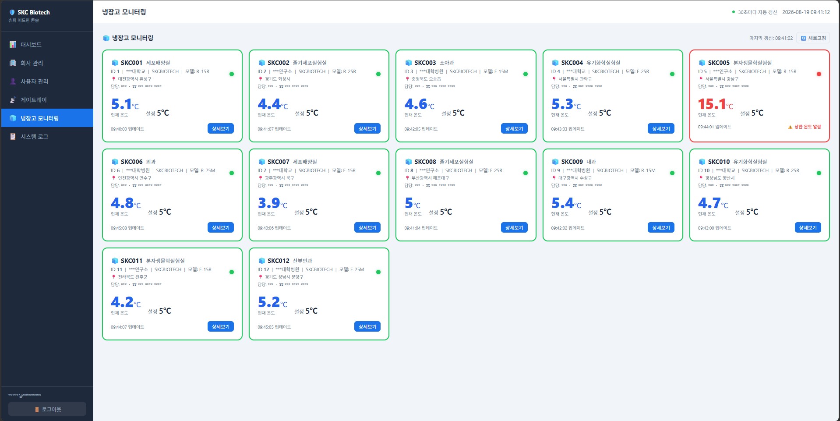The width and height of the screenshot is (840, 421).
Task: View details of SKC008 via 상세보기
Action: click(x=514, y=228)
